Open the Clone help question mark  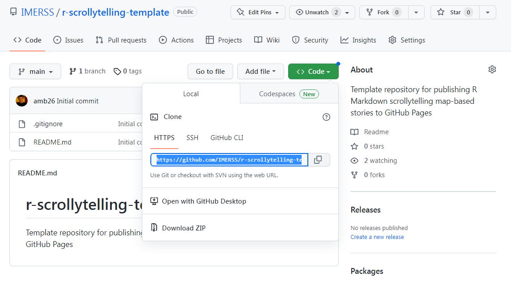[x=326, y=117]
